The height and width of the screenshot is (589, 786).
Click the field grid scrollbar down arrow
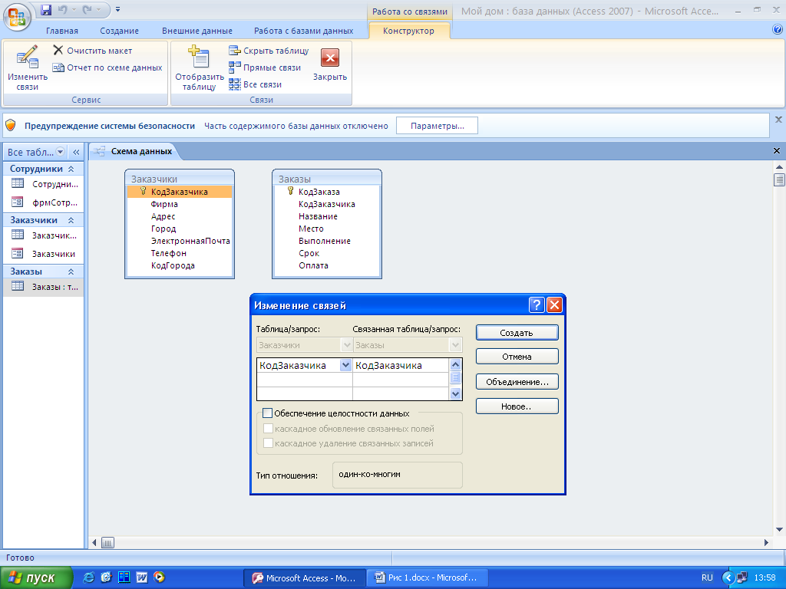(455, 394)
